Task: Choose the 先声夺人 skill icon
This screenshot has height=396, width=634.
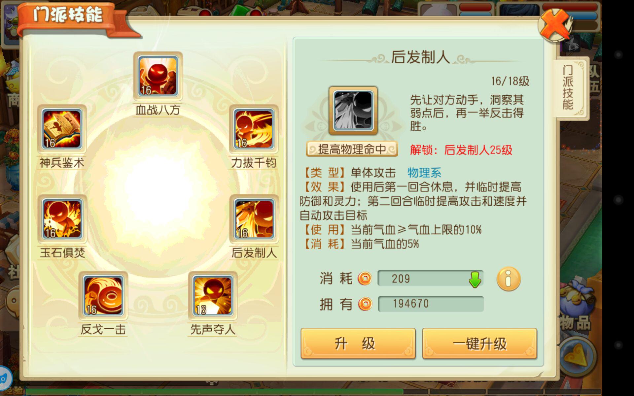Action: click(213, 296)
